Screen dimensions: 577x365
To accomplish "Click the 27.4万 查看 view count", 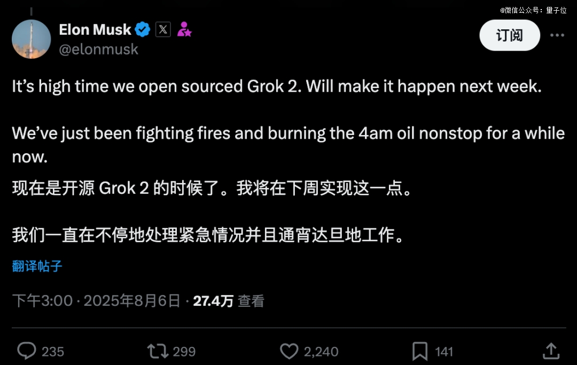I will (x=229, y=301).
